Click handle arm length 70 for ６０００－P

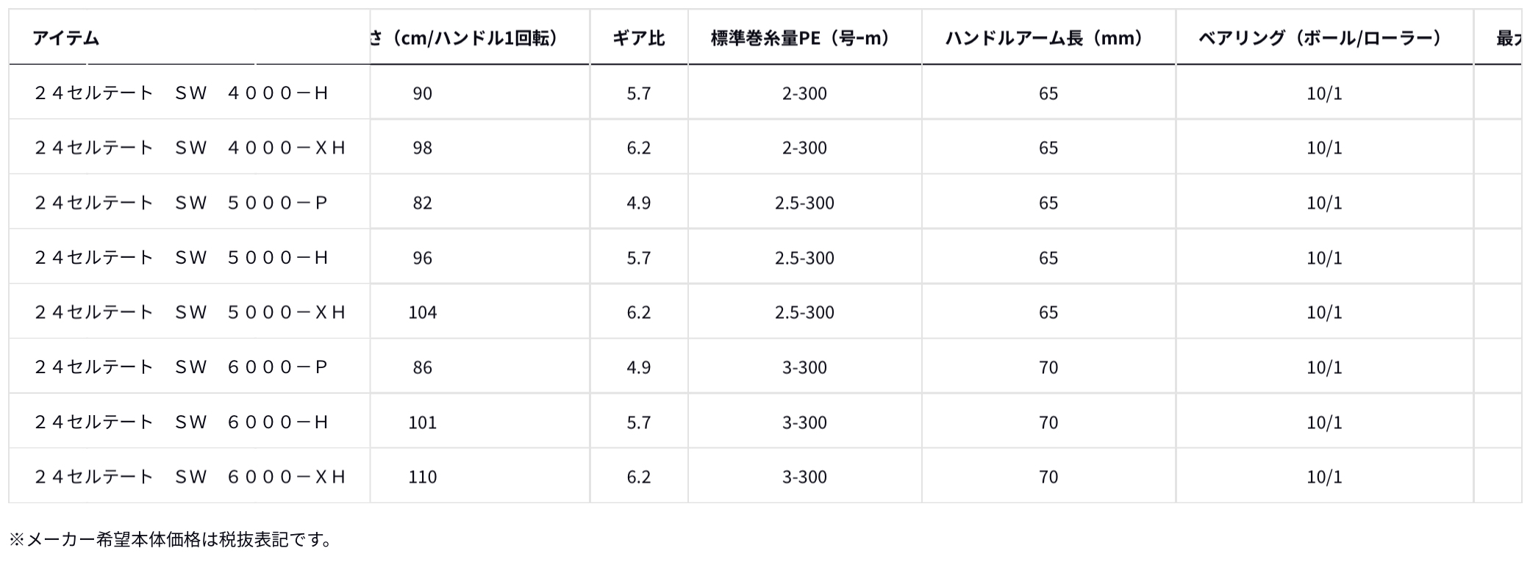(1048, 367)
